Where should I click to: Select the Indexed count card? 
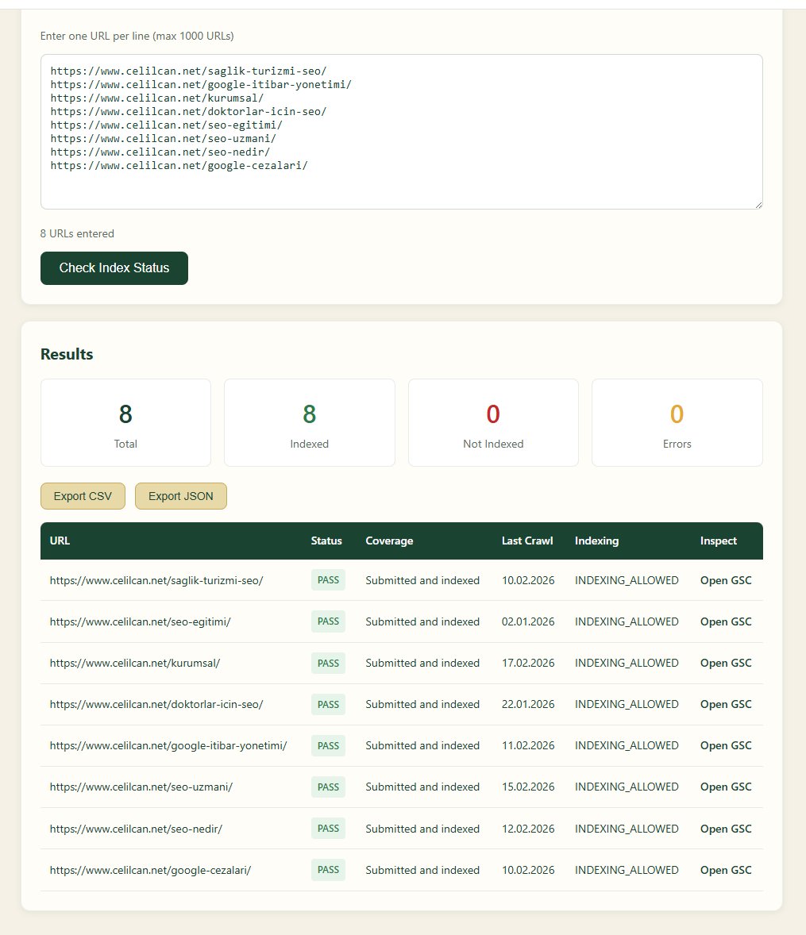[x=309, y=423]
